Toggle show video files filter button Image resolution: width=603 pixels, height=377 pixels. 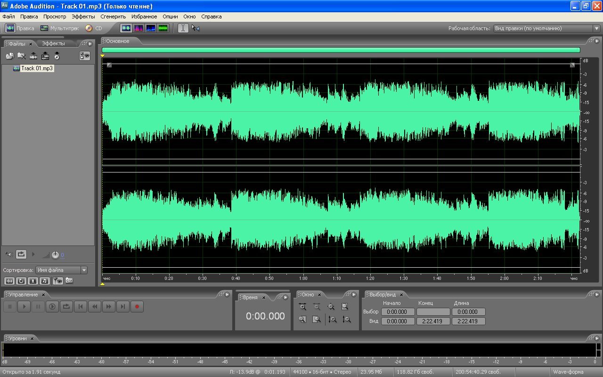pyautogui.click(x=33, y=281)
